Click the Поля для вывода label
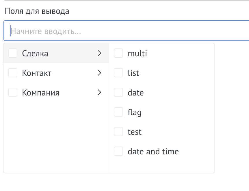 tap(37, 11)
